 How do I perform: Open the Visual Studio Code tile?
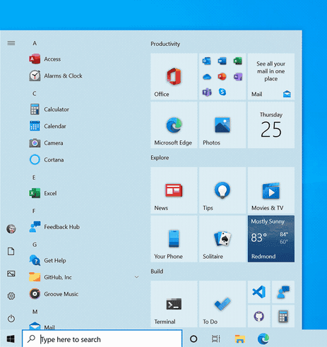tap(259, 292)
